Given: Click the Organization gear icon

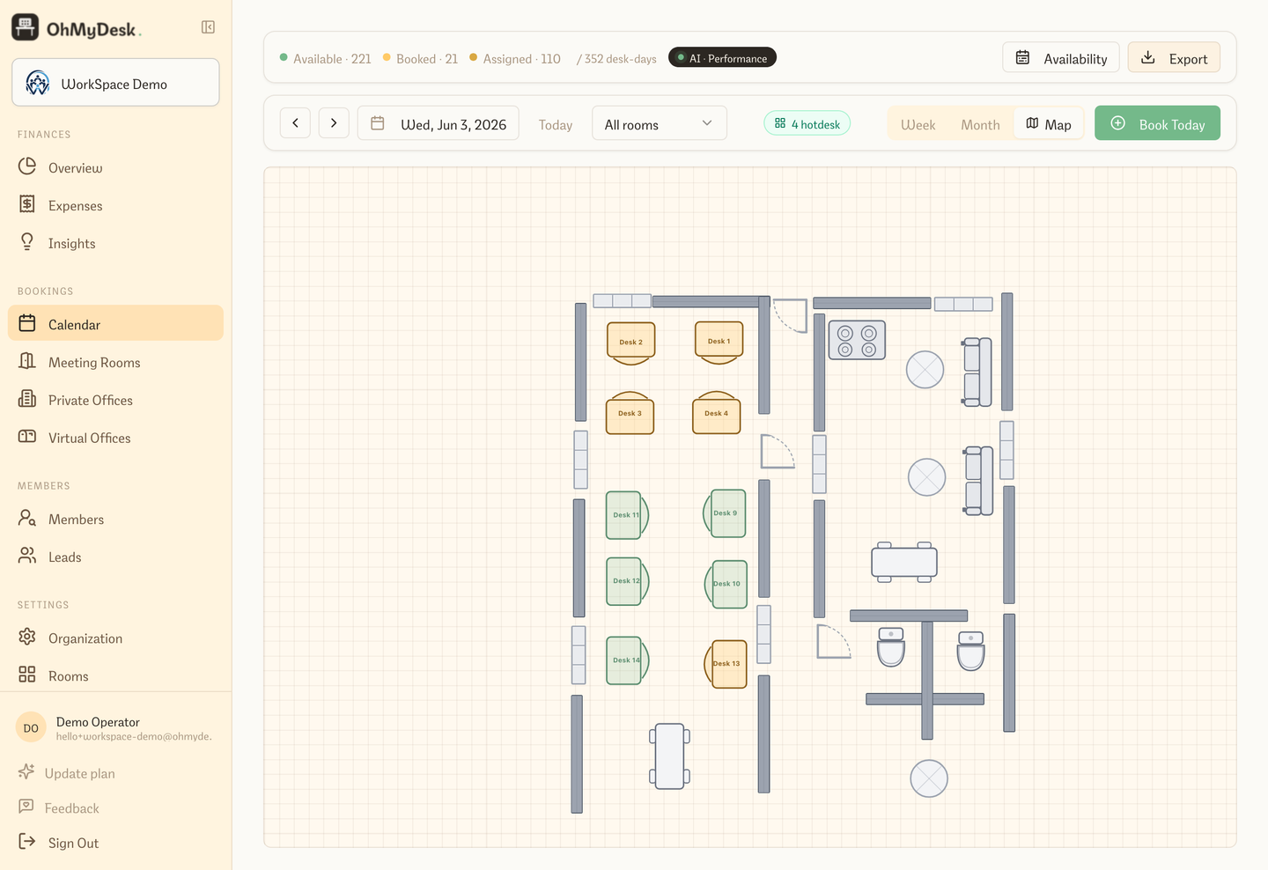Looking at the screenshot, I should point(27,637).
